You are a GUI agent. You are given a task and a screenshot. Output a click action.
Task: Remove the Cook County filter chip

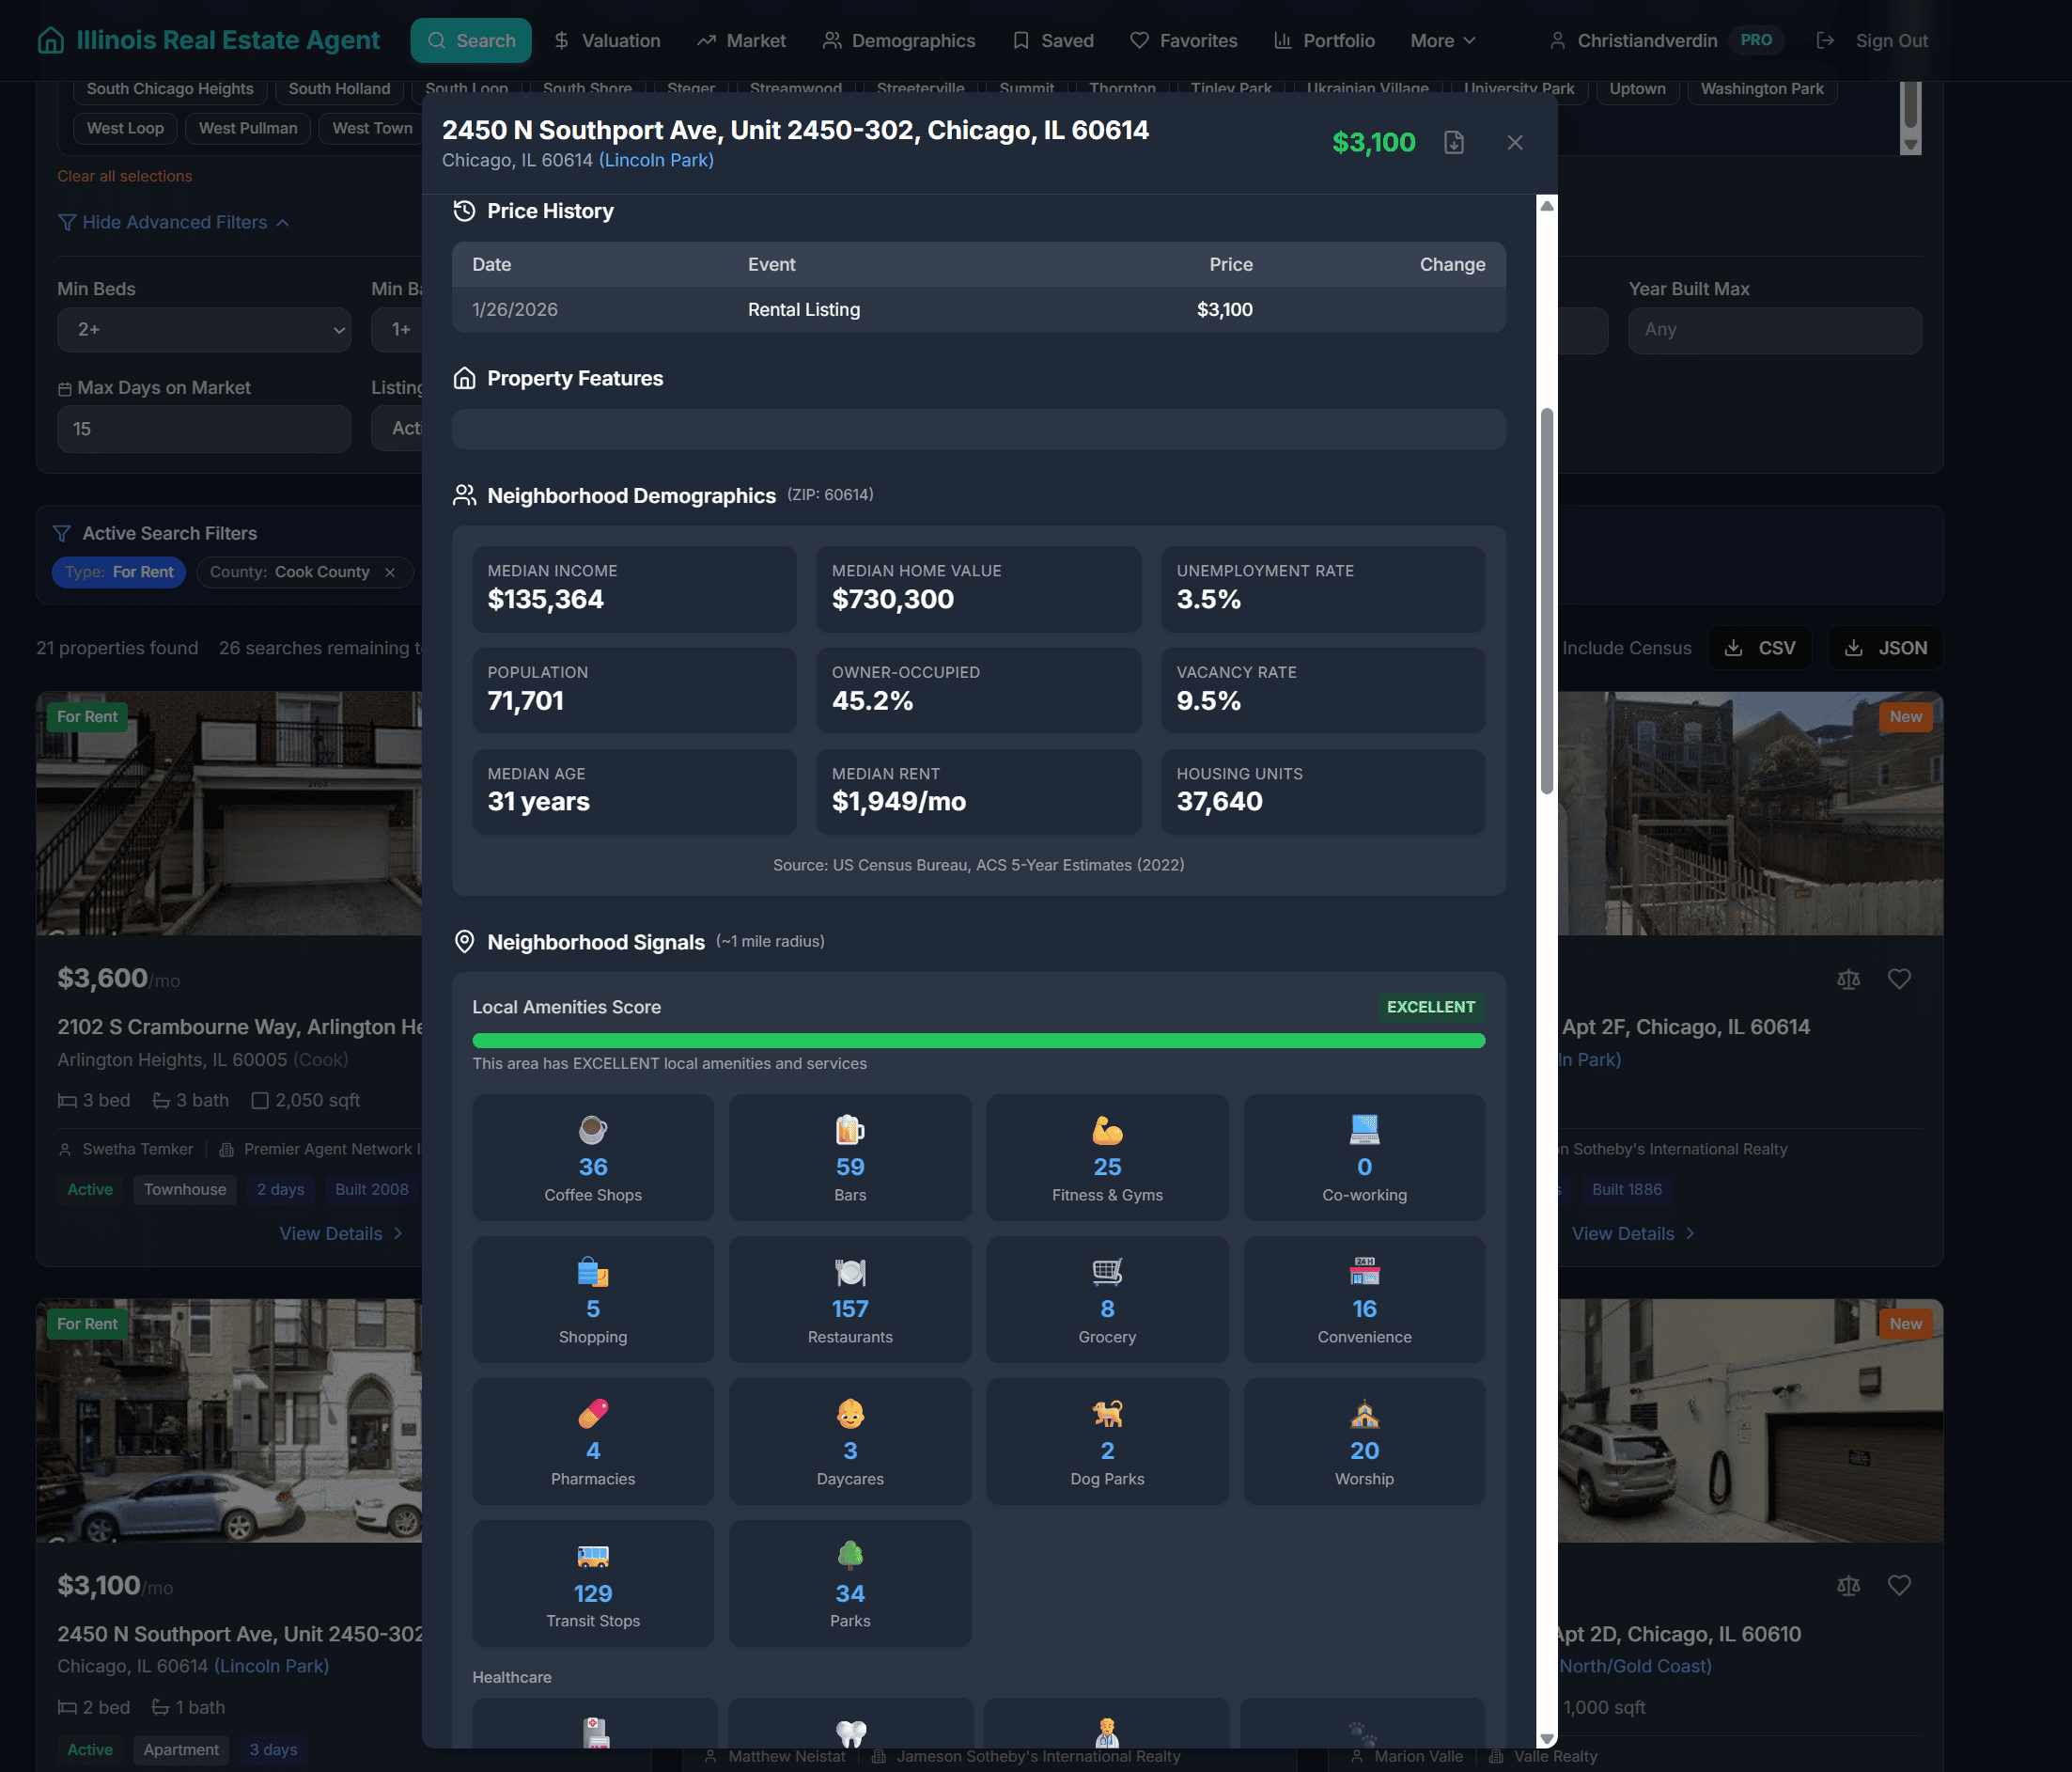(x=390, y=572)
